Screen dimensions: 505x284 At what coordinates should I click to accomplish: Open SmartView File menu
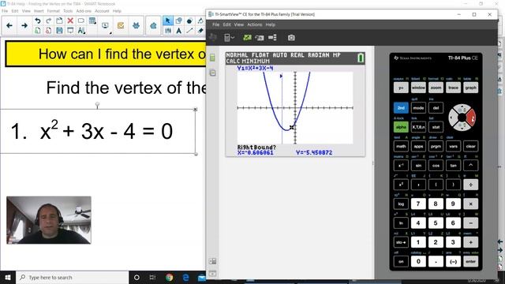click(x=215, y=24)
